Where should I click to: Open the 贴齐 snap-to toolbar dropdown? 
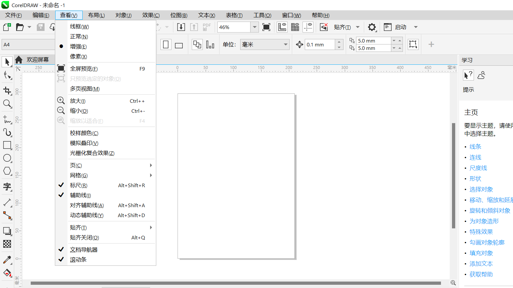(x=358, y=27)
